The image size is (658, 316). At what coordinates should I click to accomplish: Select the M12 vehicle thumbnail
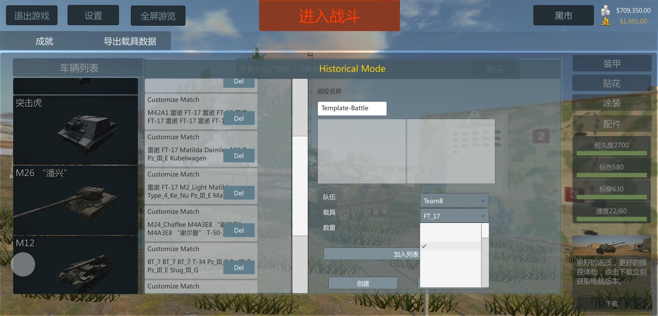coord(76,265)
